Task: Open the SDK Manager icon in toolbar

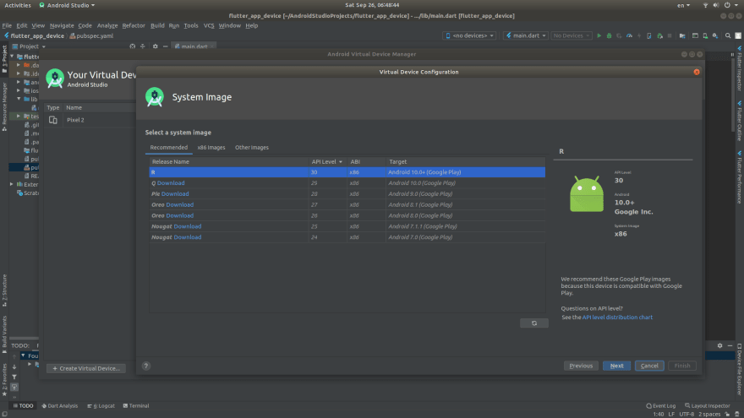Action: tap(715, 35)
